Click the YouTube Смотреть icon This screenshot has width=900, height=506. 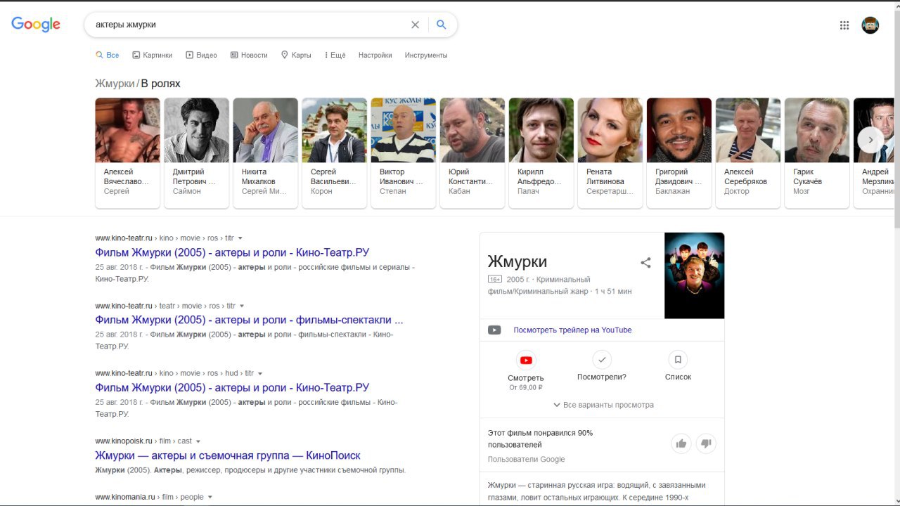(525, 361)
